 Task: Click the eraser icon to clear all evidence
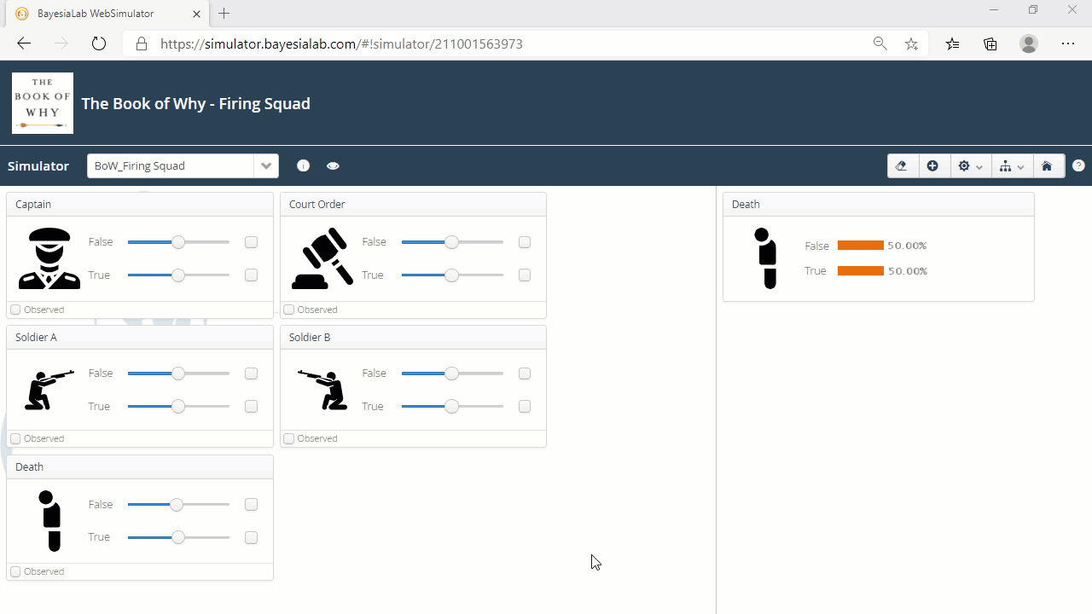[x=902, y=165]
